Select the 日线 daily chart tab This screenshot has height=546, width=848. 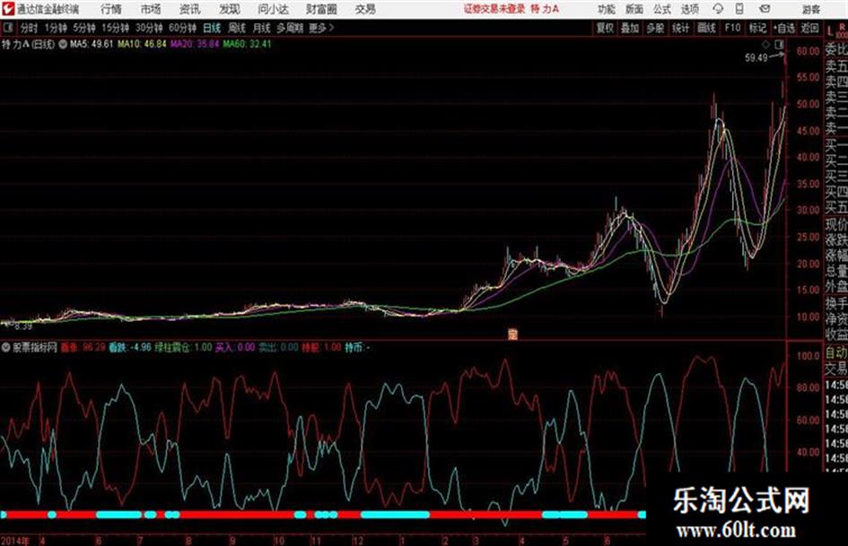[212, 28]
